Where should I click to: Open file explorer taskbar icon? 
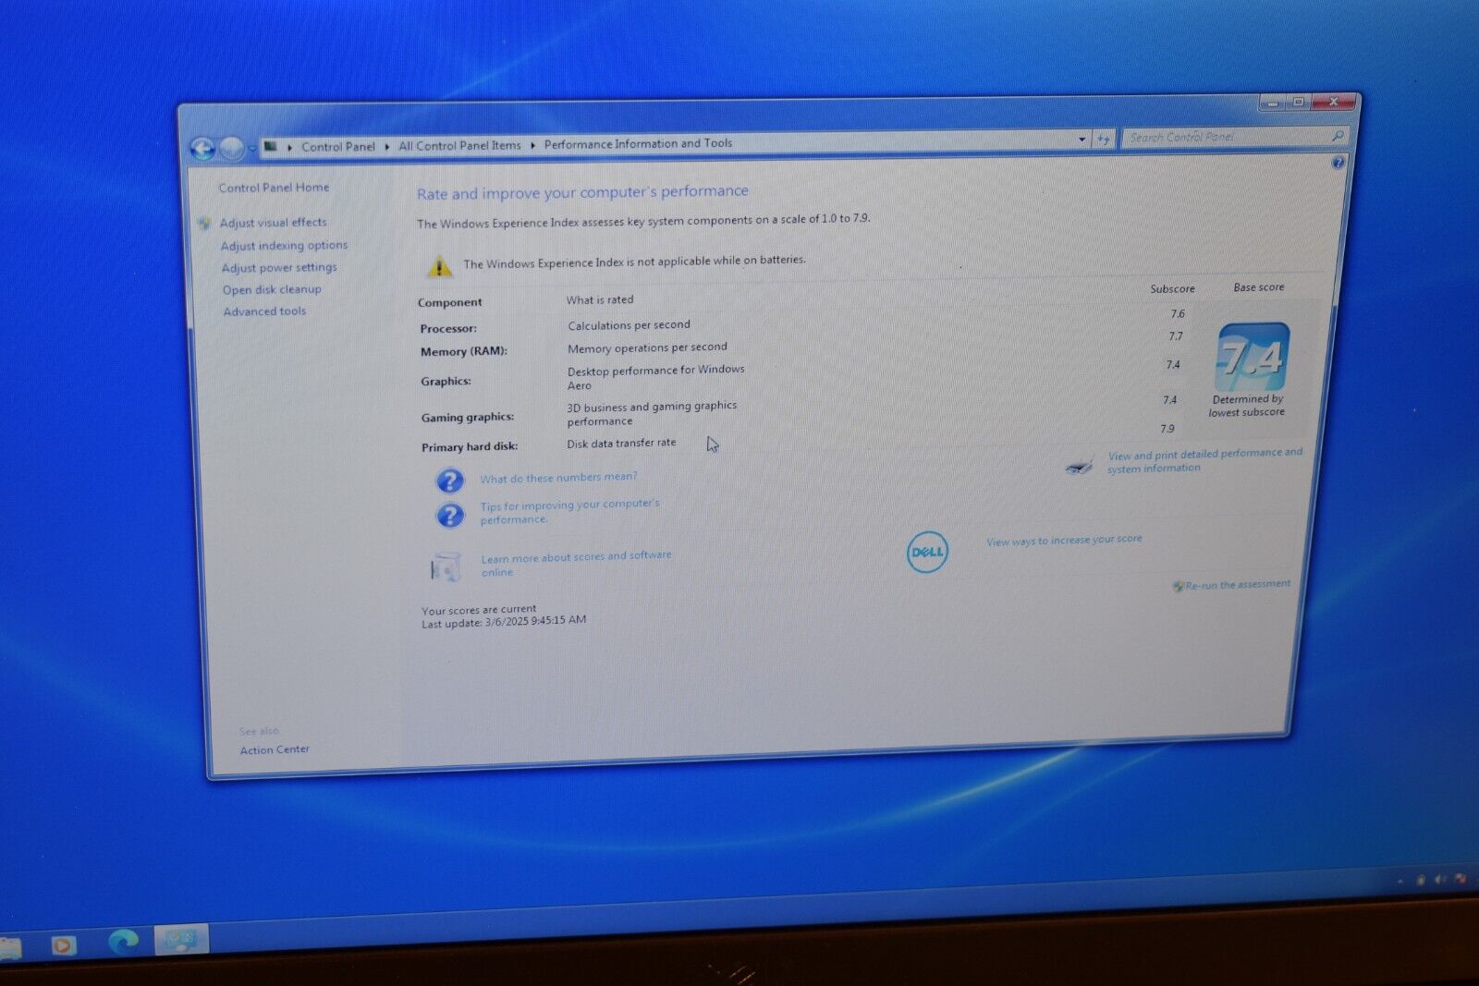tap(9, 949)
